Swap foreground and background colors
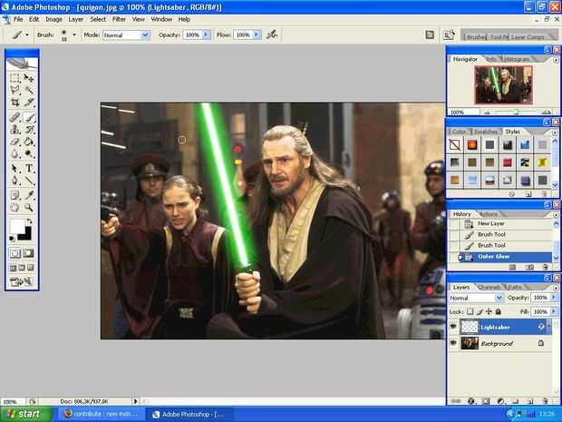The image size is (562, 422). [x=30, y=221]
